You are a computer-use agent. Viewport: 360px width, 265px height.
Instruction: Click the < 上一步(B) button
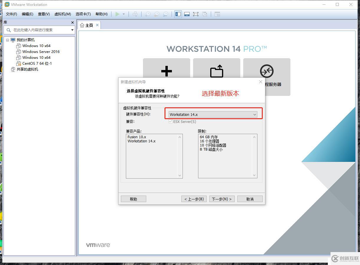click(194, 199)
